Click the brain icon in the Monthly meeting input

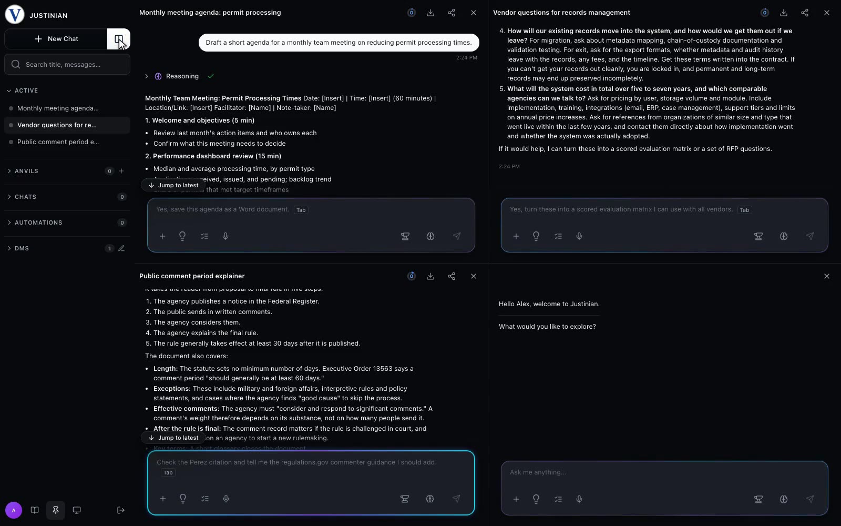[x=430, y=236]
